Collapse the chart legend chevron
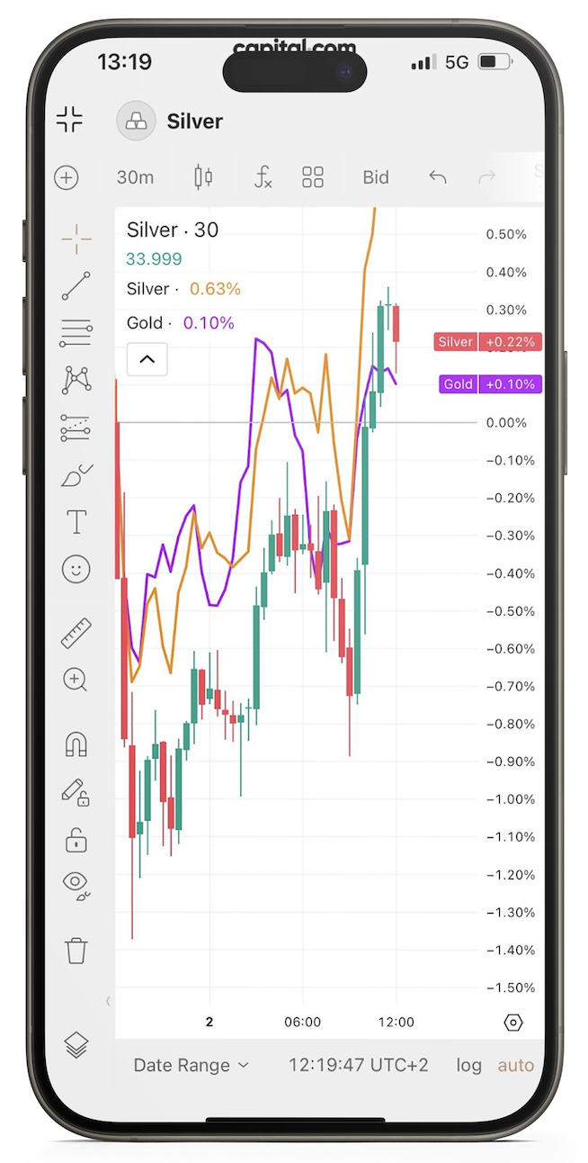This screenshot has height=1163, width=588. pos(147,359)
